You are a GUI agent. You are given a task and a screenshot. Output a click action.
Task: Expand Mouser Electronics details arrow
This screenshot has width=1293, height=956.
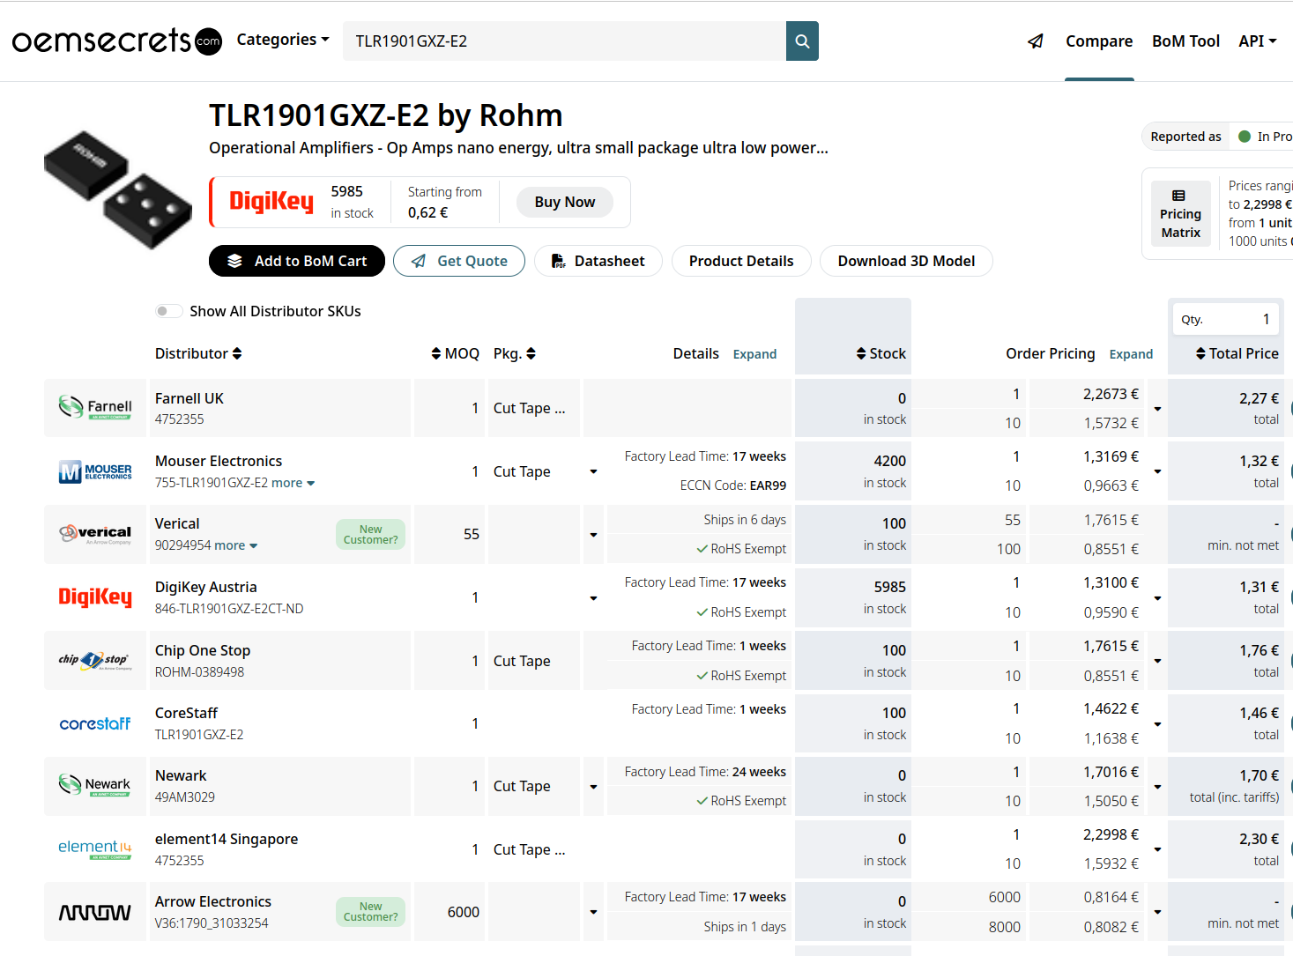click(593, 471)
